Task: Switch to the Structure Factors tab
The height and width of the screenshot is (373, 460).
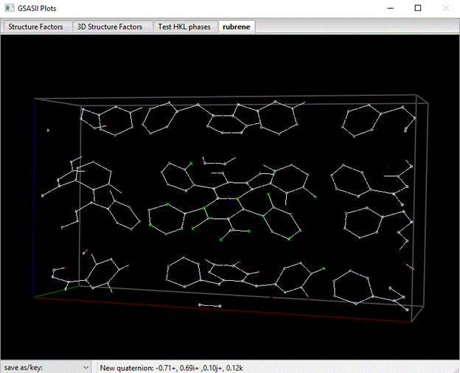Action: pos(35,27)
